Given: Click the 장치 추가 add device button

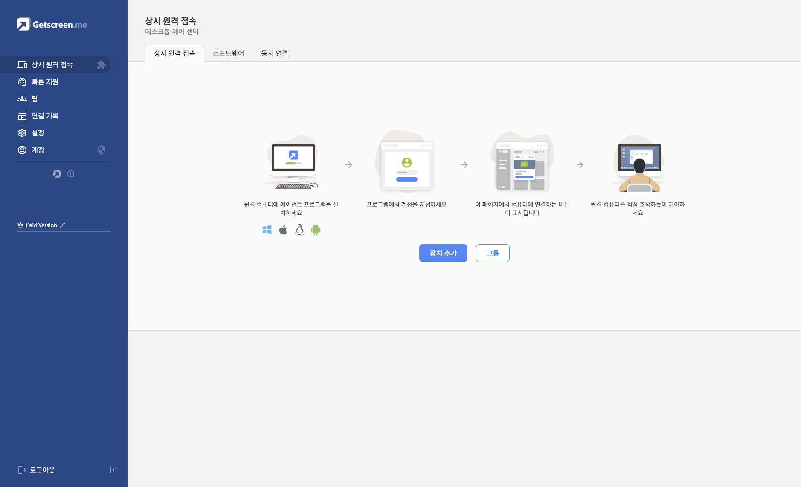Looking at the screenshot, I should tap(443, 253).
